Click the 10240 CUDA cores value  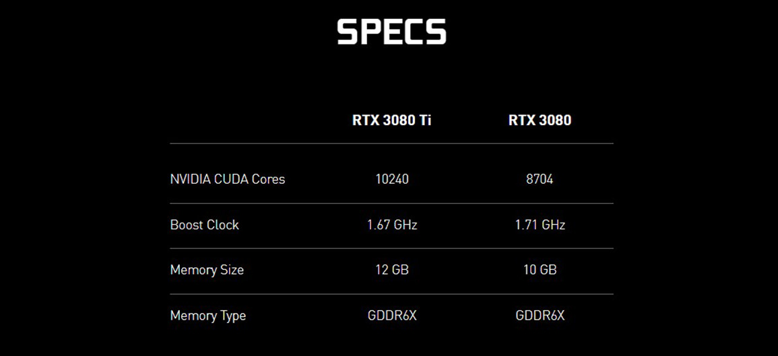392,179
